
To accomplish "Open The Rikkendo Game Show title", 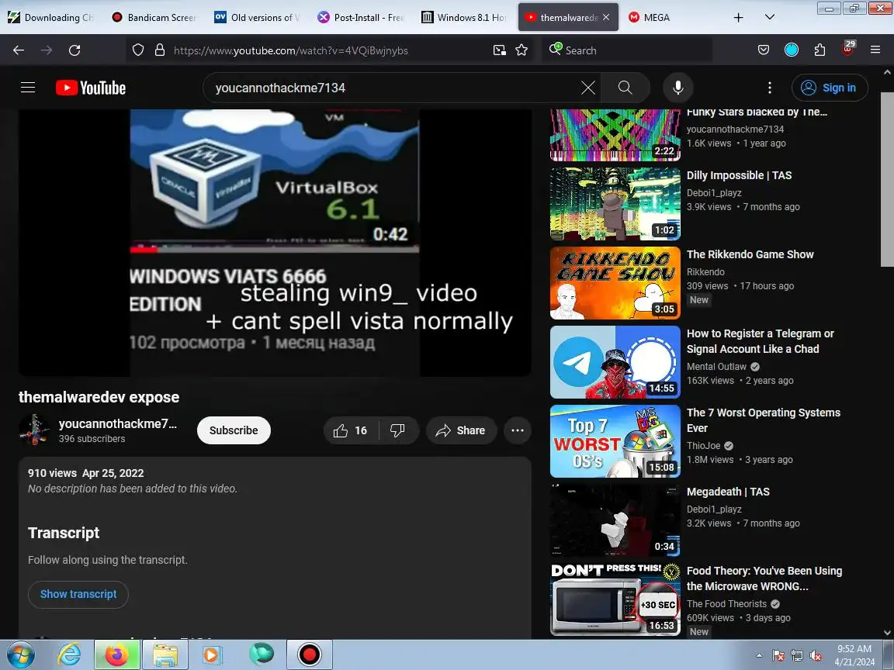I will 750,254.
